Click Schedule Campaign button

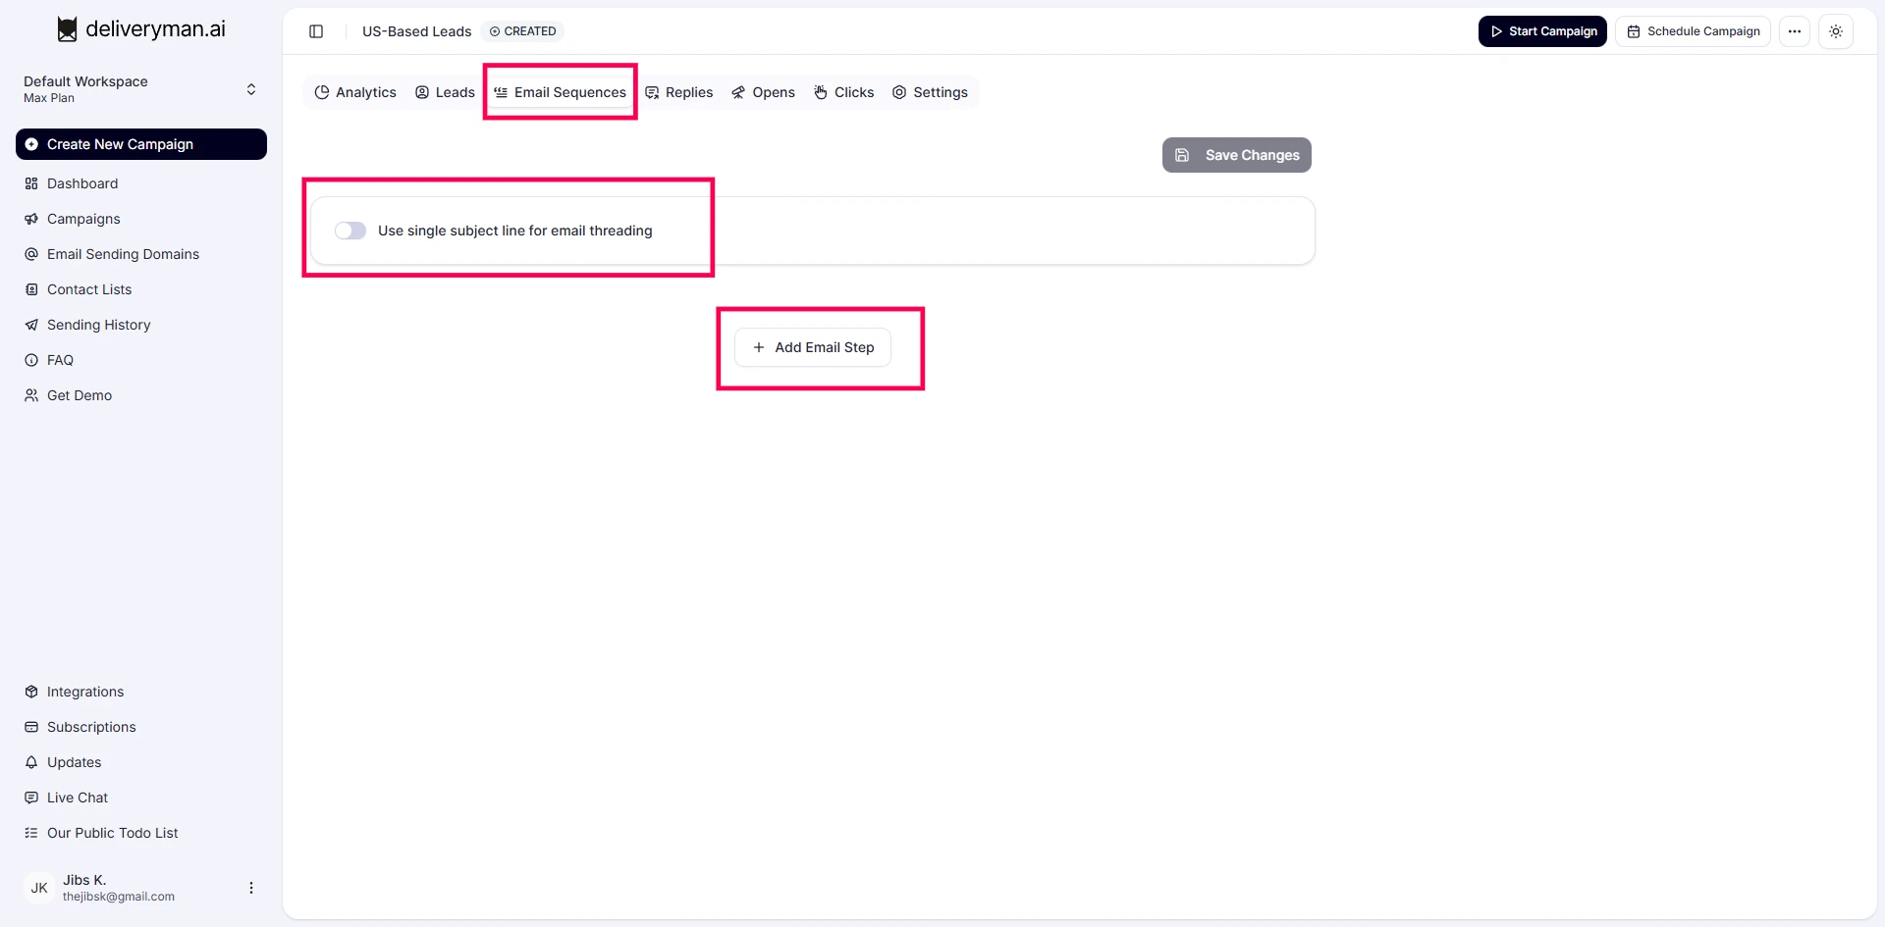(1693, 31)
